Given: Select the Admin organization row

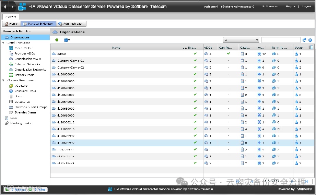Looking at the screenshot, I should [x=182, y=54].
